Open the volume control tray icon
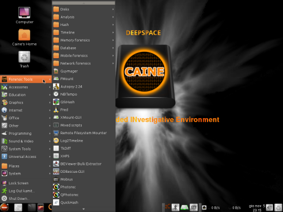Screen dimensions: 283x212 [269, 207]
